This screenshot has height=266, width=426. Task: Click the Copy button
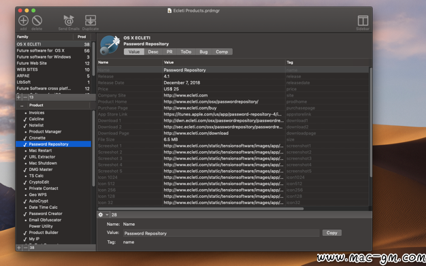point(331,233)
